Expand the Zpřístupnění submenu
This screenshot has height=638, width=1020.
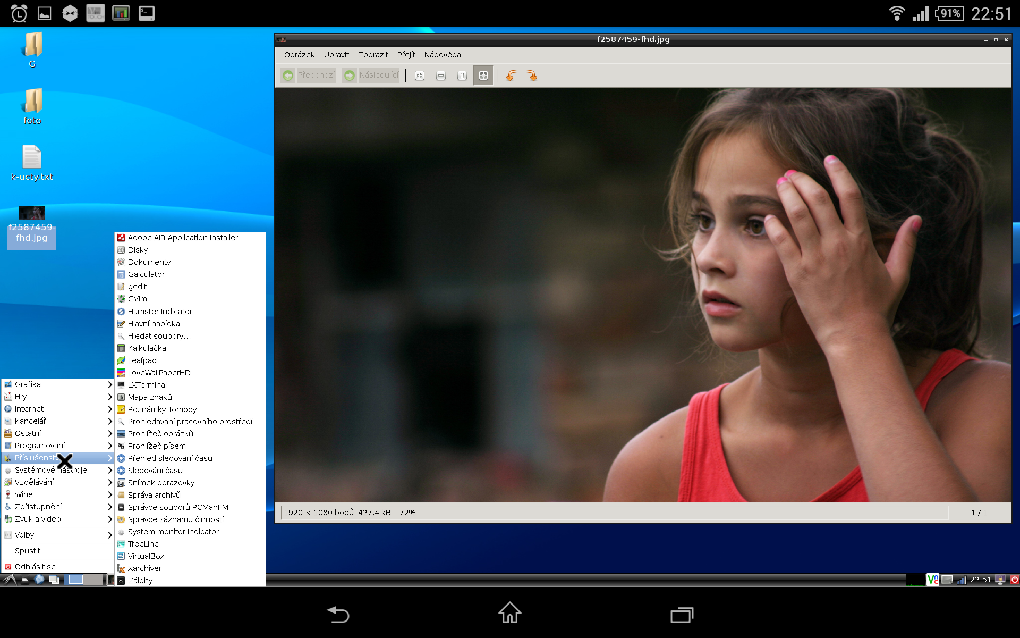(58, 507)
